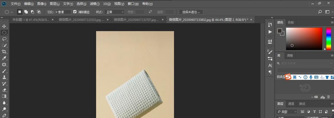
Task: Open the Brush Settings panel icon
Action: coord(270,52)
